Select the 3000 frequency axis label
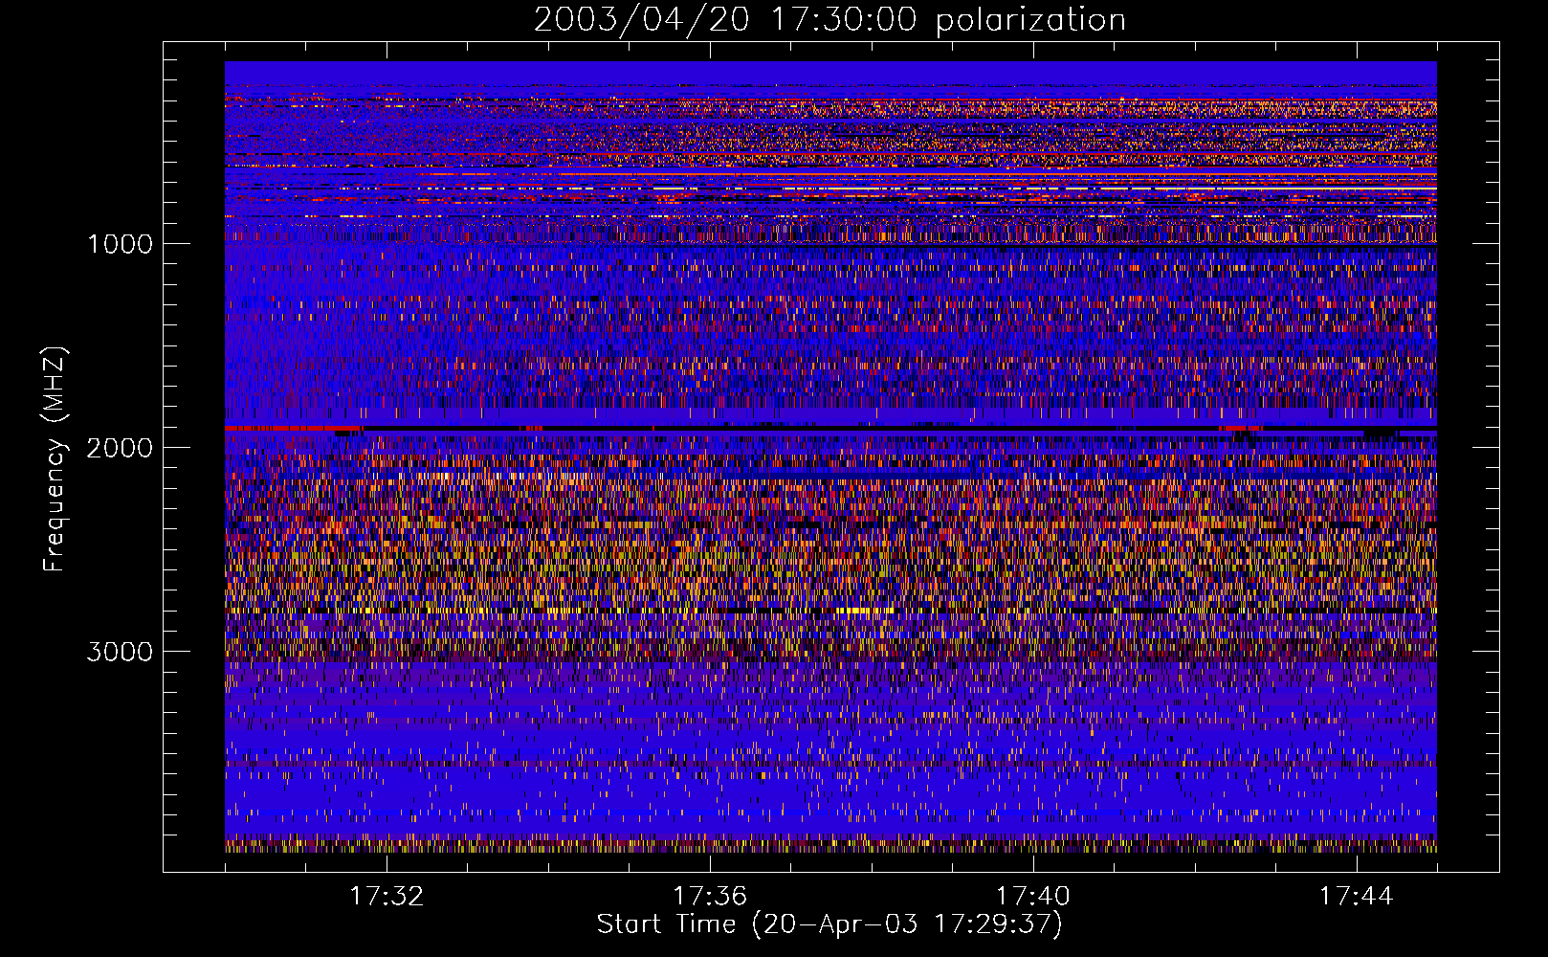 pos(120,652)
